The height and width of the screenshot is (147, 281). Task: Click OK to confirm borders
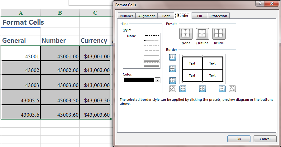coord(239,139)
